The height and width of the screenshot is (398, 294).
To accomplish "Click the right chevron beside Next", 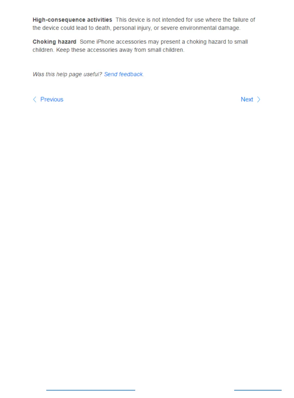I will click(x=259, y=99).
